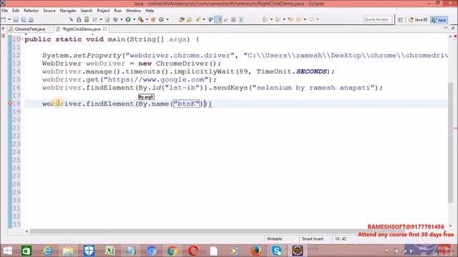This screenshot has width=458, height=257.
Task: Click the Debug bug icon
Action: [x=116, y=19]
